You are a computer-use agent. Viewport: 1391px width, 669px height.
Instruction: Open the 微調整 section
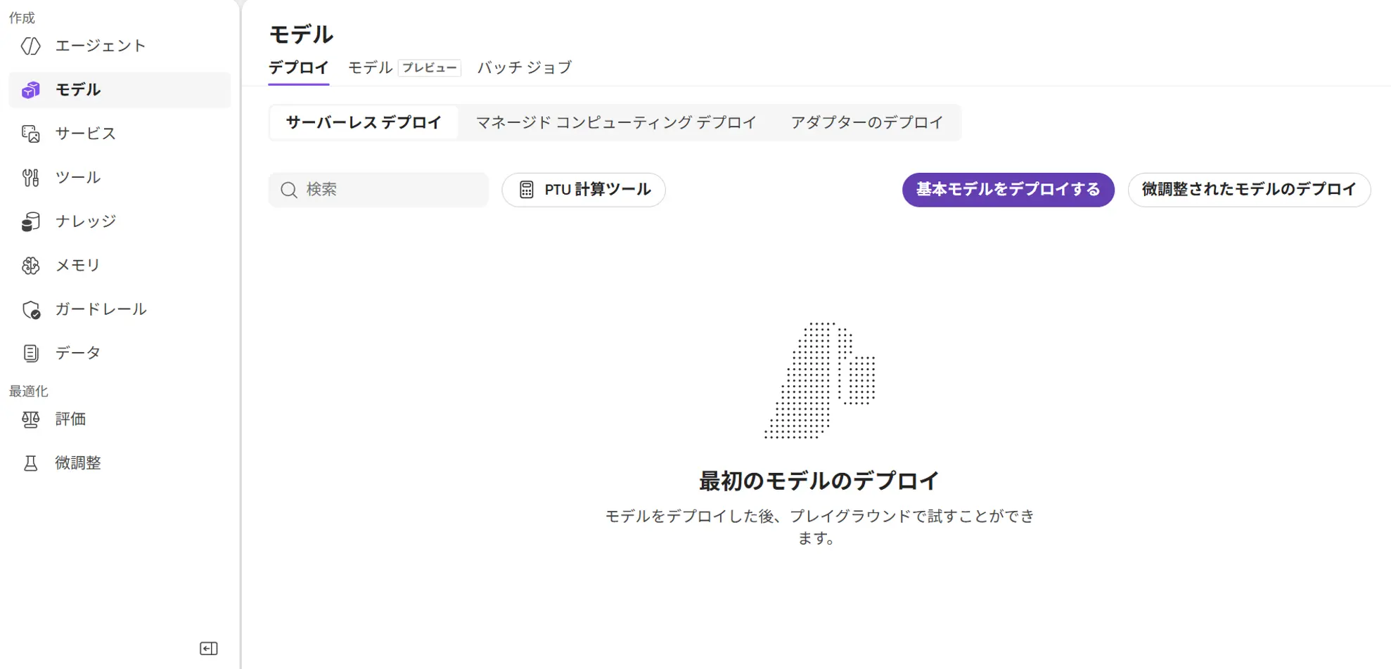pos(120,463)
